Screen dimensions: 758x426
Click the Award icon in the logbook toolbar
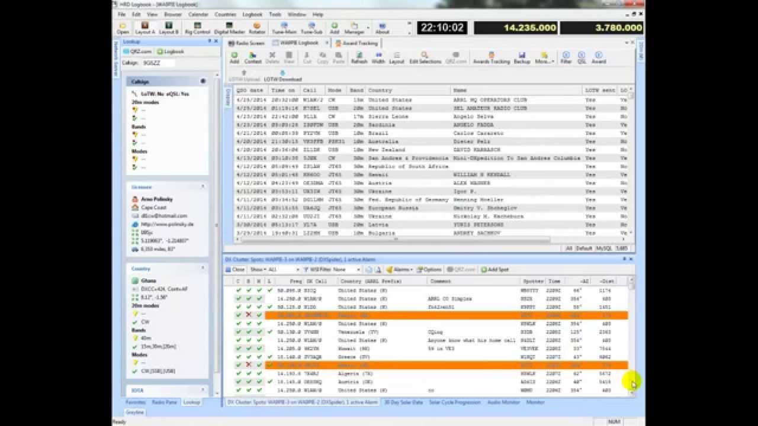point(599,58)
